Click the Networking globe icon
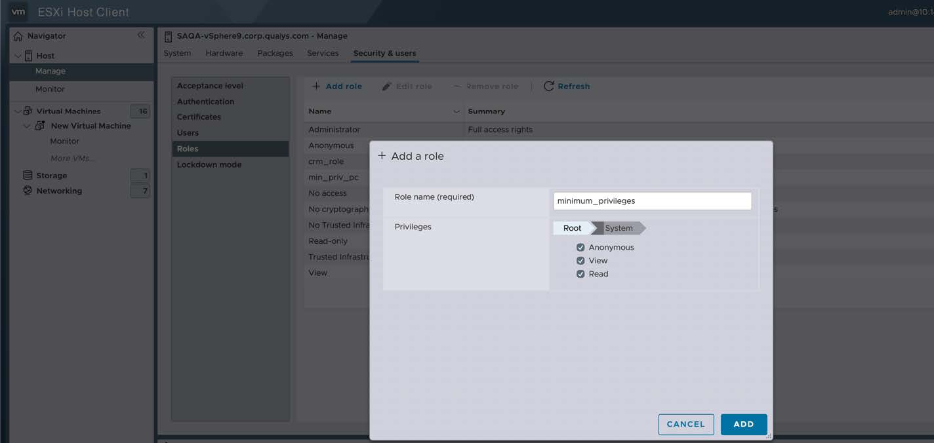This screenshot has height=443, width=934. 28,191
